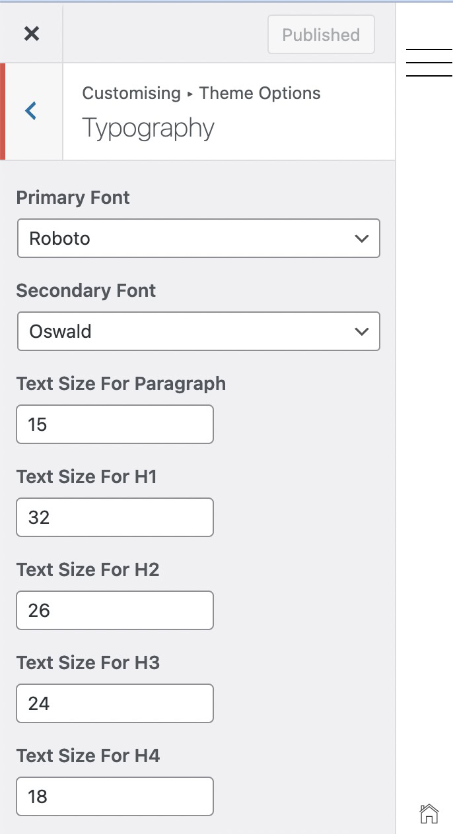The width and height of the screenshot is (453, 834).
Task: Focus the H4 text size field showing 18
Action: [115, 796]
